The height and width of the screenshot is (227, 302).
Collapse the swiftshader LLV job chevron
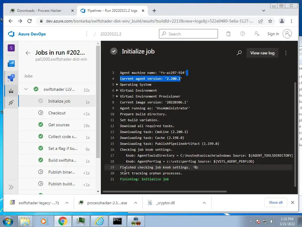click(26, 89)
